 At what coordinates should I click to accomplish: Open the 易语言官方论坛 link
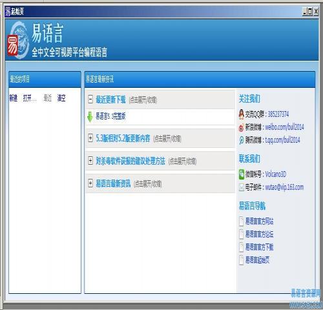tap(259, 234)
